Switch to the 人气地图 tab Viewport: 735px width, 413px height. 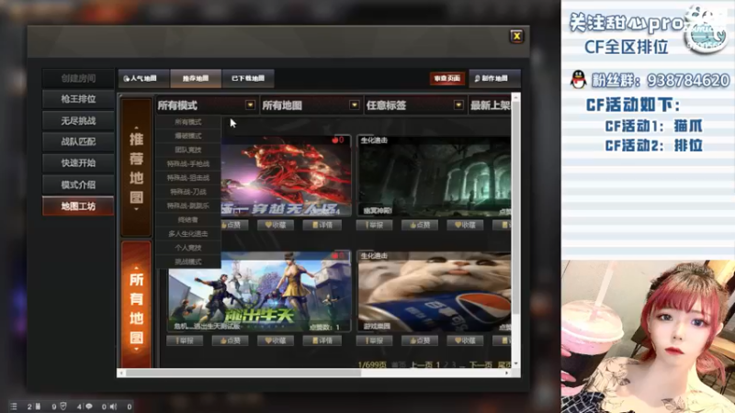(143, 78)
